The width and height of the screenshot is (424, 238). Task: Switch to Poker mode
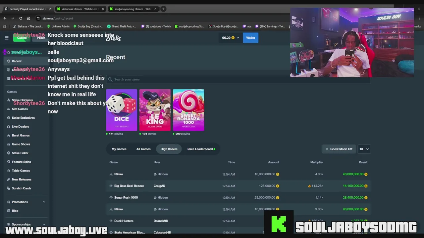pyautogui.click(x=41, y=38)
